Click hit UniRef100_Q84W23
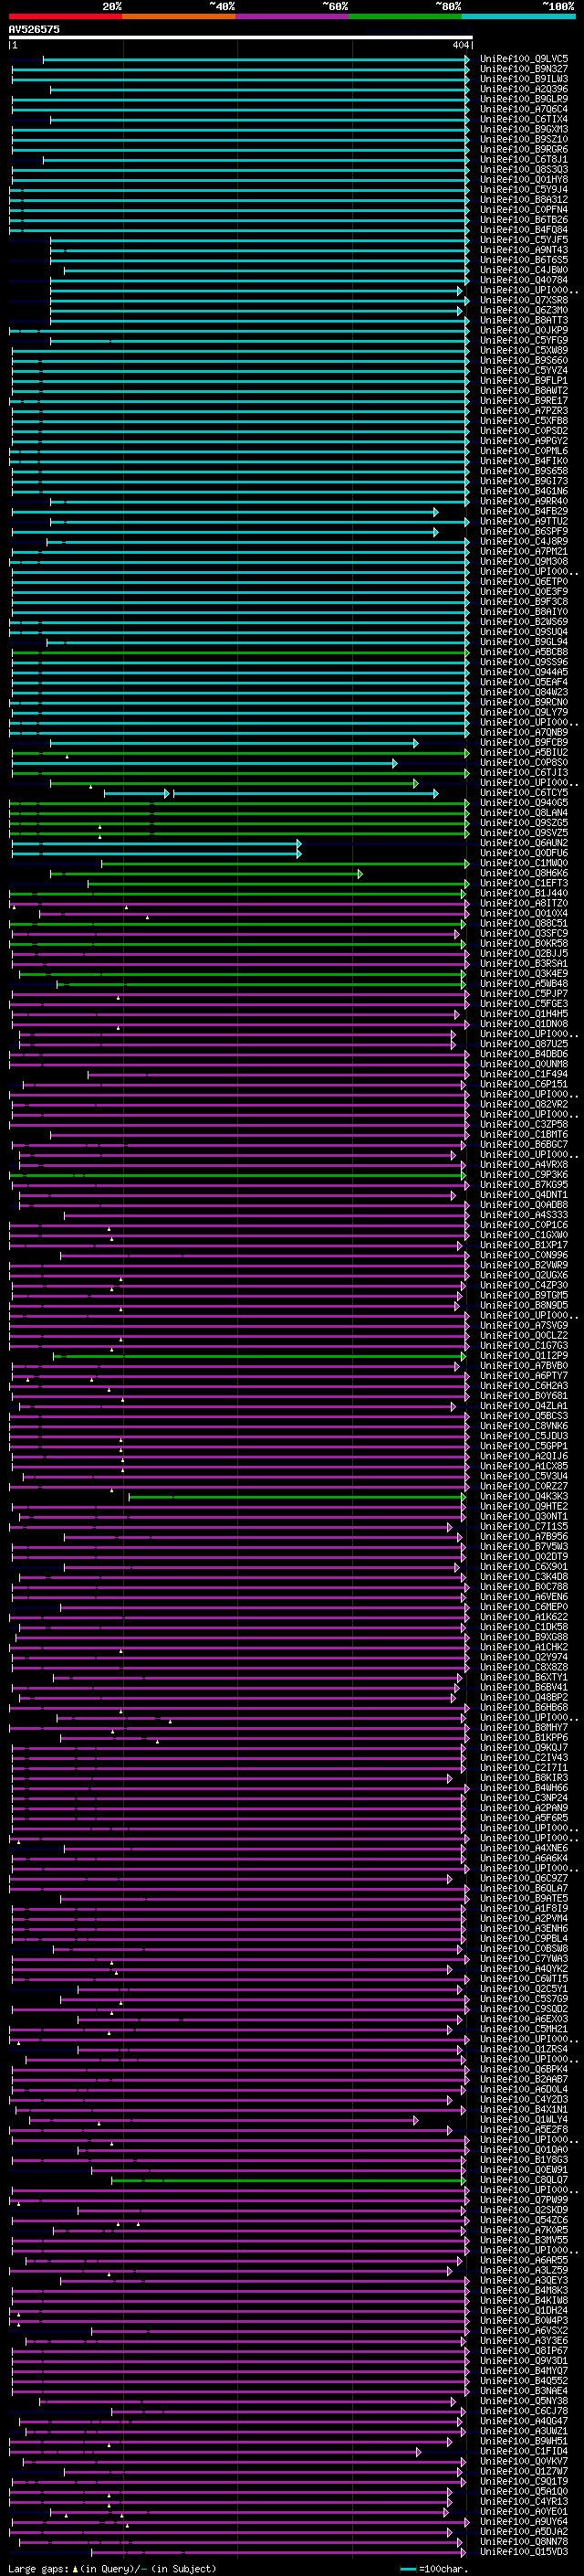 coord(524,692)
